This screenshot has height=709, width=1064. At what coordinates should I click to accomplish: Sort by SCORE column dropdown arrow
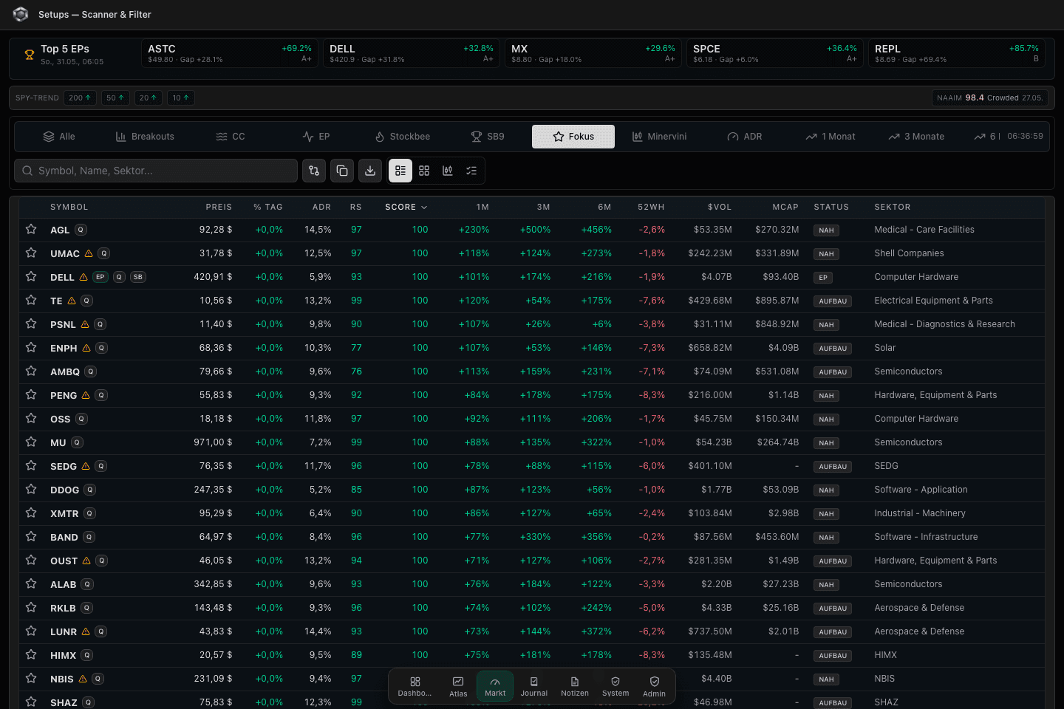pyautogui.click(x=424, y=208)
